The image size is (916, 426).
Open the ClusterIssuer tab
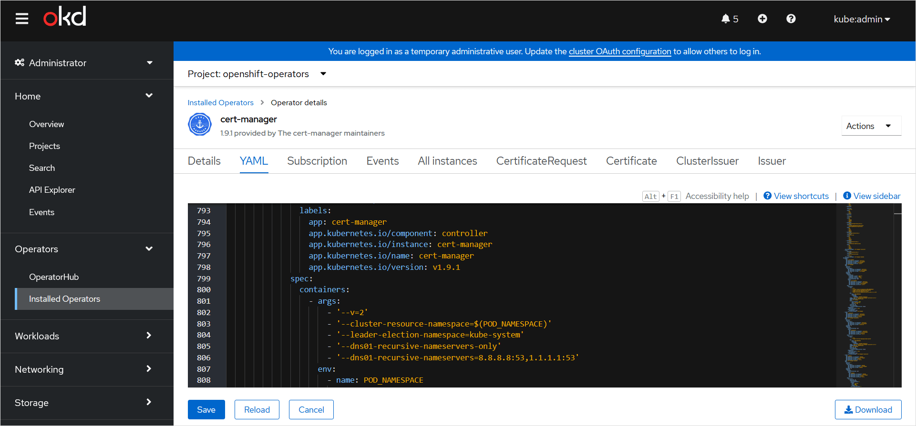click(707, 161)
